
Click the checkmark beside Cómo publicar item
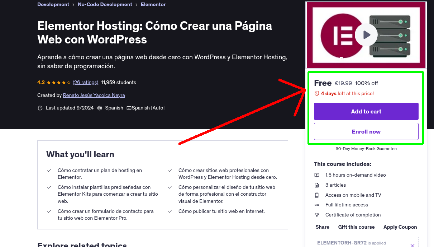170,211
